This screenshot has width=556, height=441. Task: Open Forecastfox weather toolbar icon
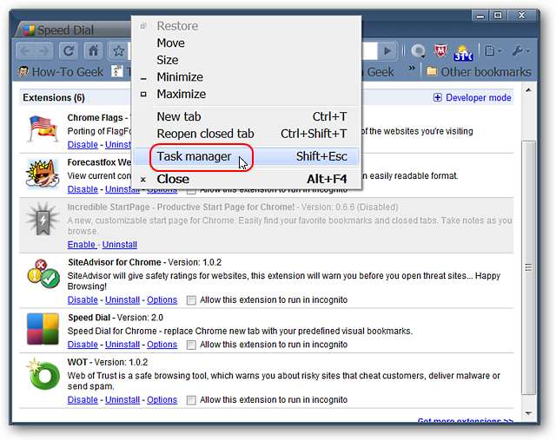pos(463,52)
